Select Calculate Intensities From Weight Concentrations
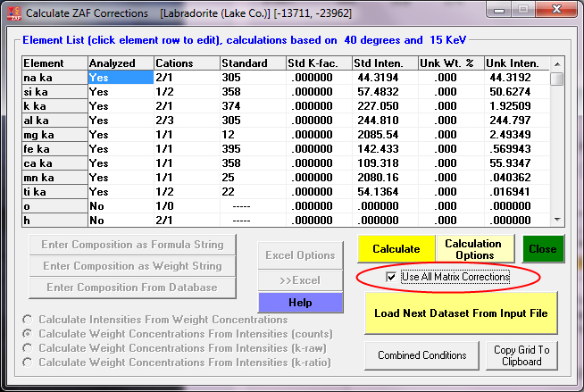The height and width of the screenshot is (392, 584). click(x=30, y=320)
